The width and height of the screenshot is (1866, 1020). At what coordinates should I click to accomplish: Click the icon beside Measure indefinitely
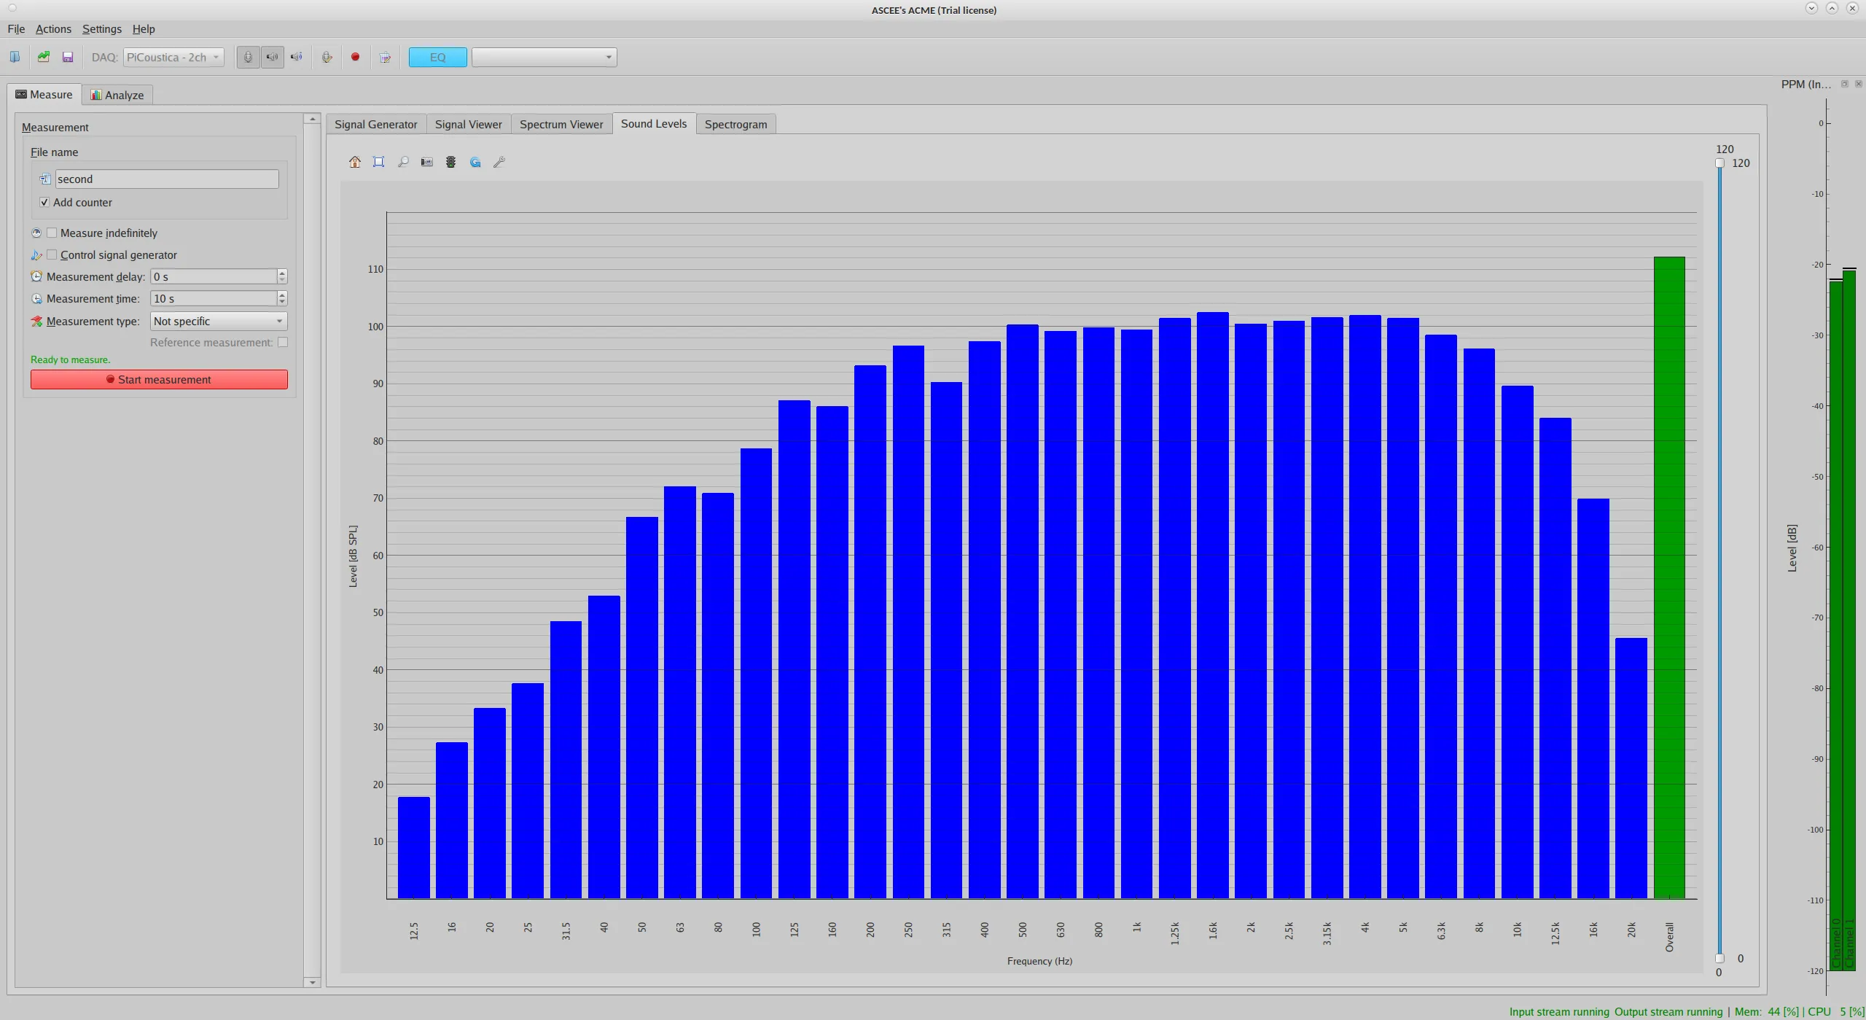(36, 233)
